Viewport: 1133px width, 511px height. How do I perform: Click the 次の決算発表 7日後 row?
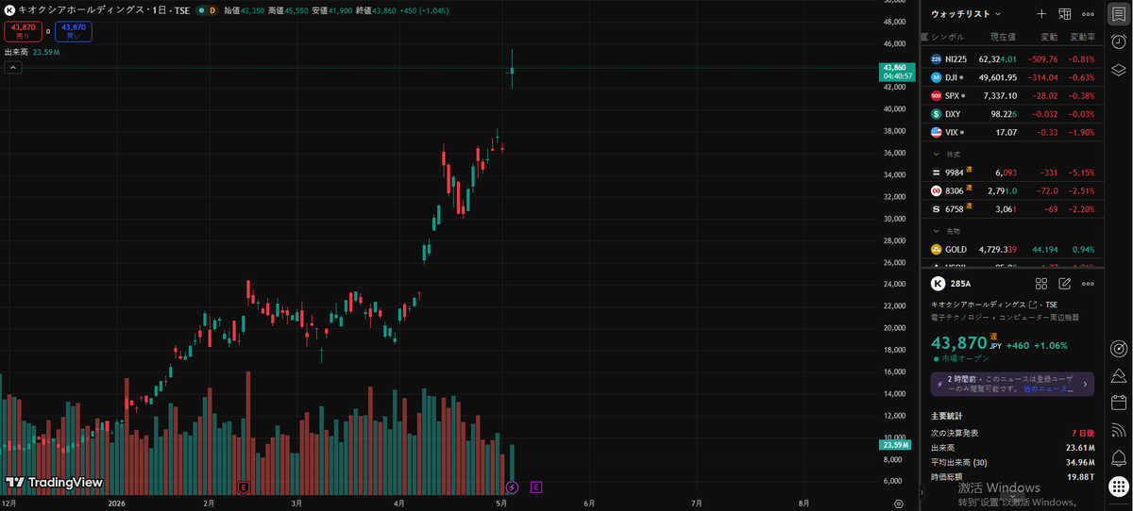pyautogui.click(x=1013, y=433)
